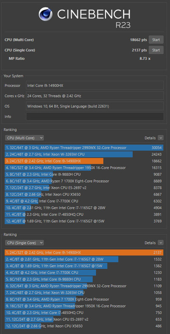Select i7-7700K single core entry scoring 1230

point(84,273)
